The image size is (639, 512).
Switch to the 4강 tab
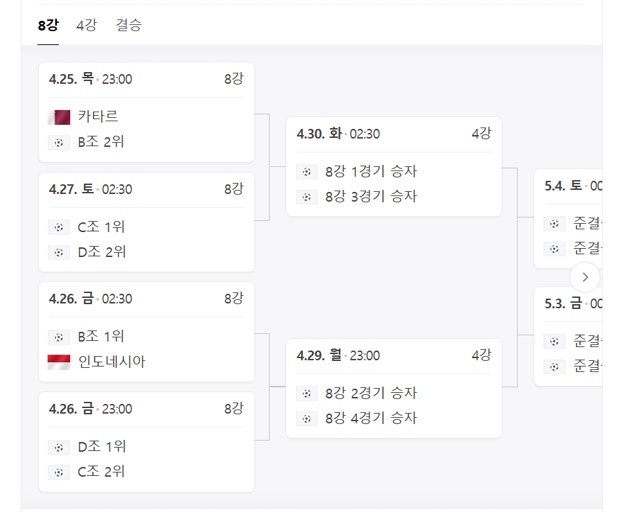[x=85, y=25]
